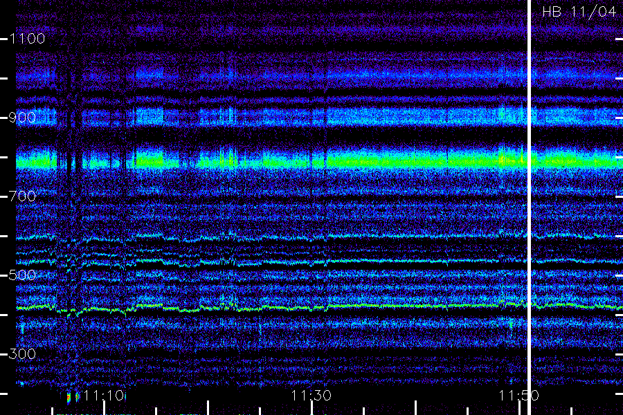
Task: Click the HB 11/04 station date label
Action: pyautogui.click(x=579, y=12)
